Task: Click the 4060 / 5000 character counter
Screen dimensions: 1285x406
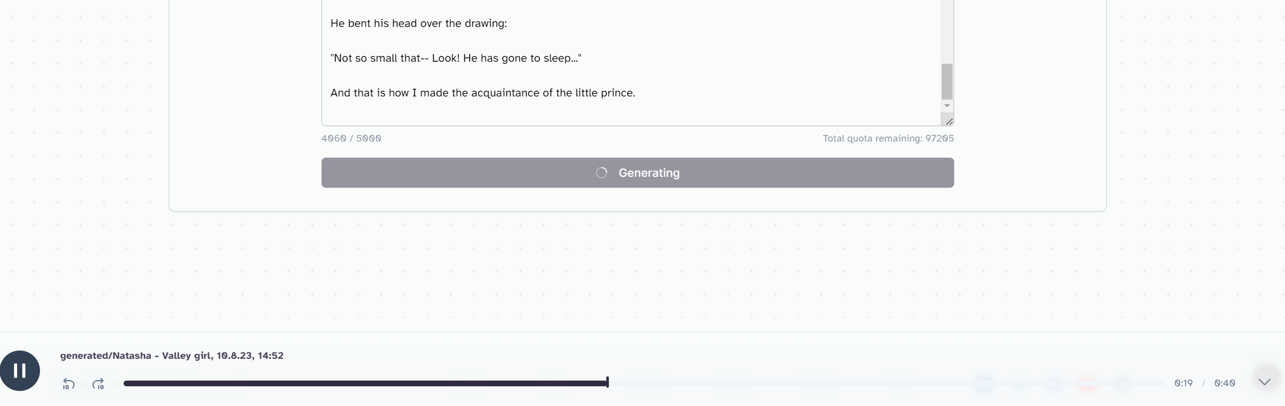Action: pos(351,138)
